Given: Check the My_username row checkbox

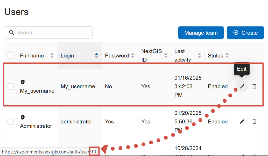Looking at the screenshot, I should point(11,86).
